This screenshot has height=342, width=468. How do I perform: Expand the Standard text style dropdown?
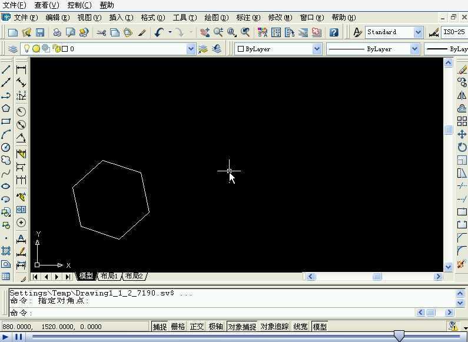[419, 32]
